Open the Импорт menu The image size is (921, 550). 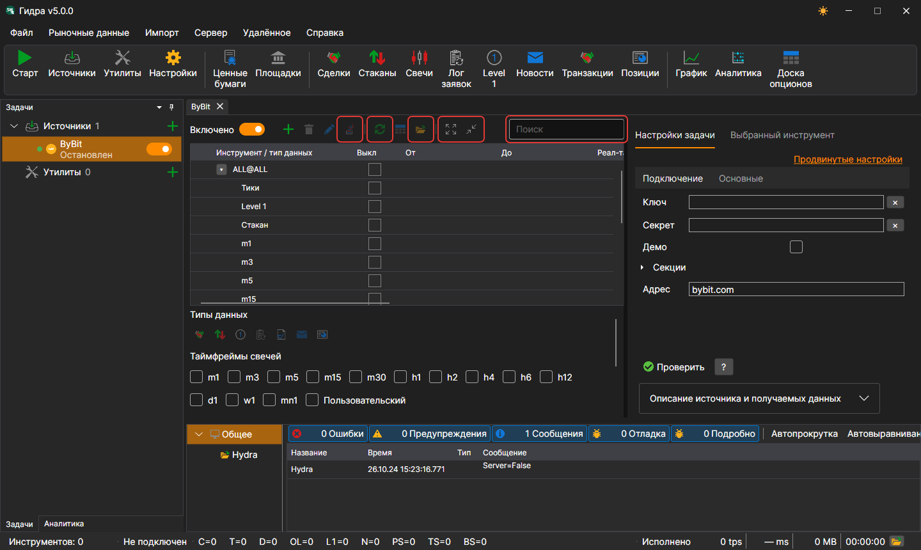(x=162, y=33)
